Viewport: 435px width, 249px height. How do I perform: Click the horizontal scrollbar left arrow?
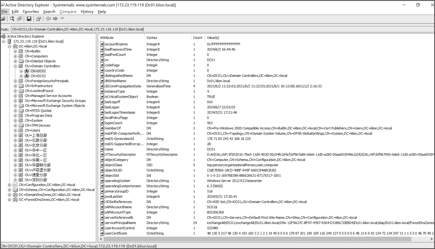pyautogui.click(x=101, y=239)
